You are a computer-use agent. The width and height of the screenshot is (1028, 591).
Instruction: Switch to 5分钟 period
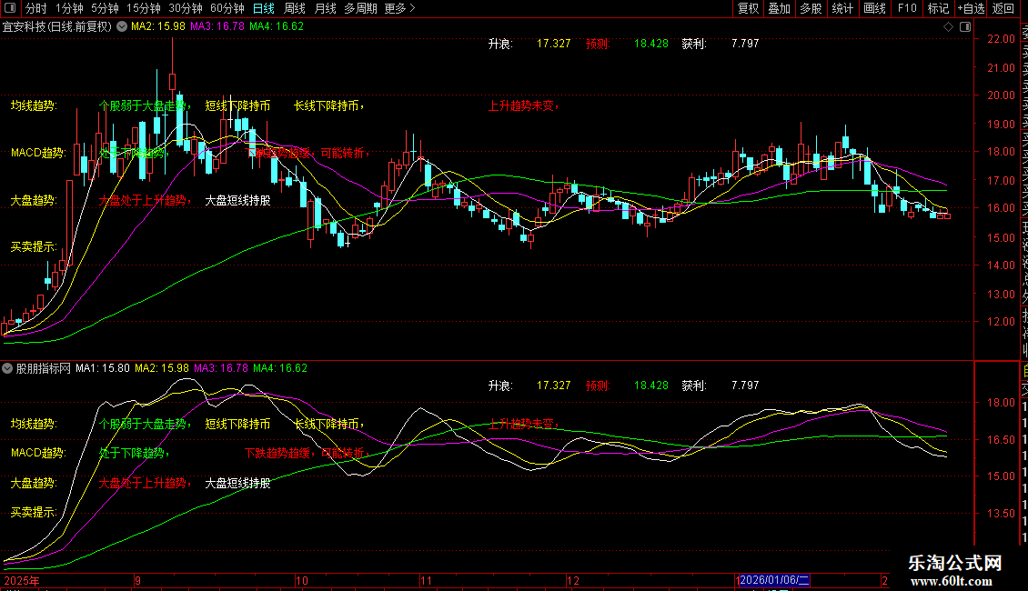point(105,8)
